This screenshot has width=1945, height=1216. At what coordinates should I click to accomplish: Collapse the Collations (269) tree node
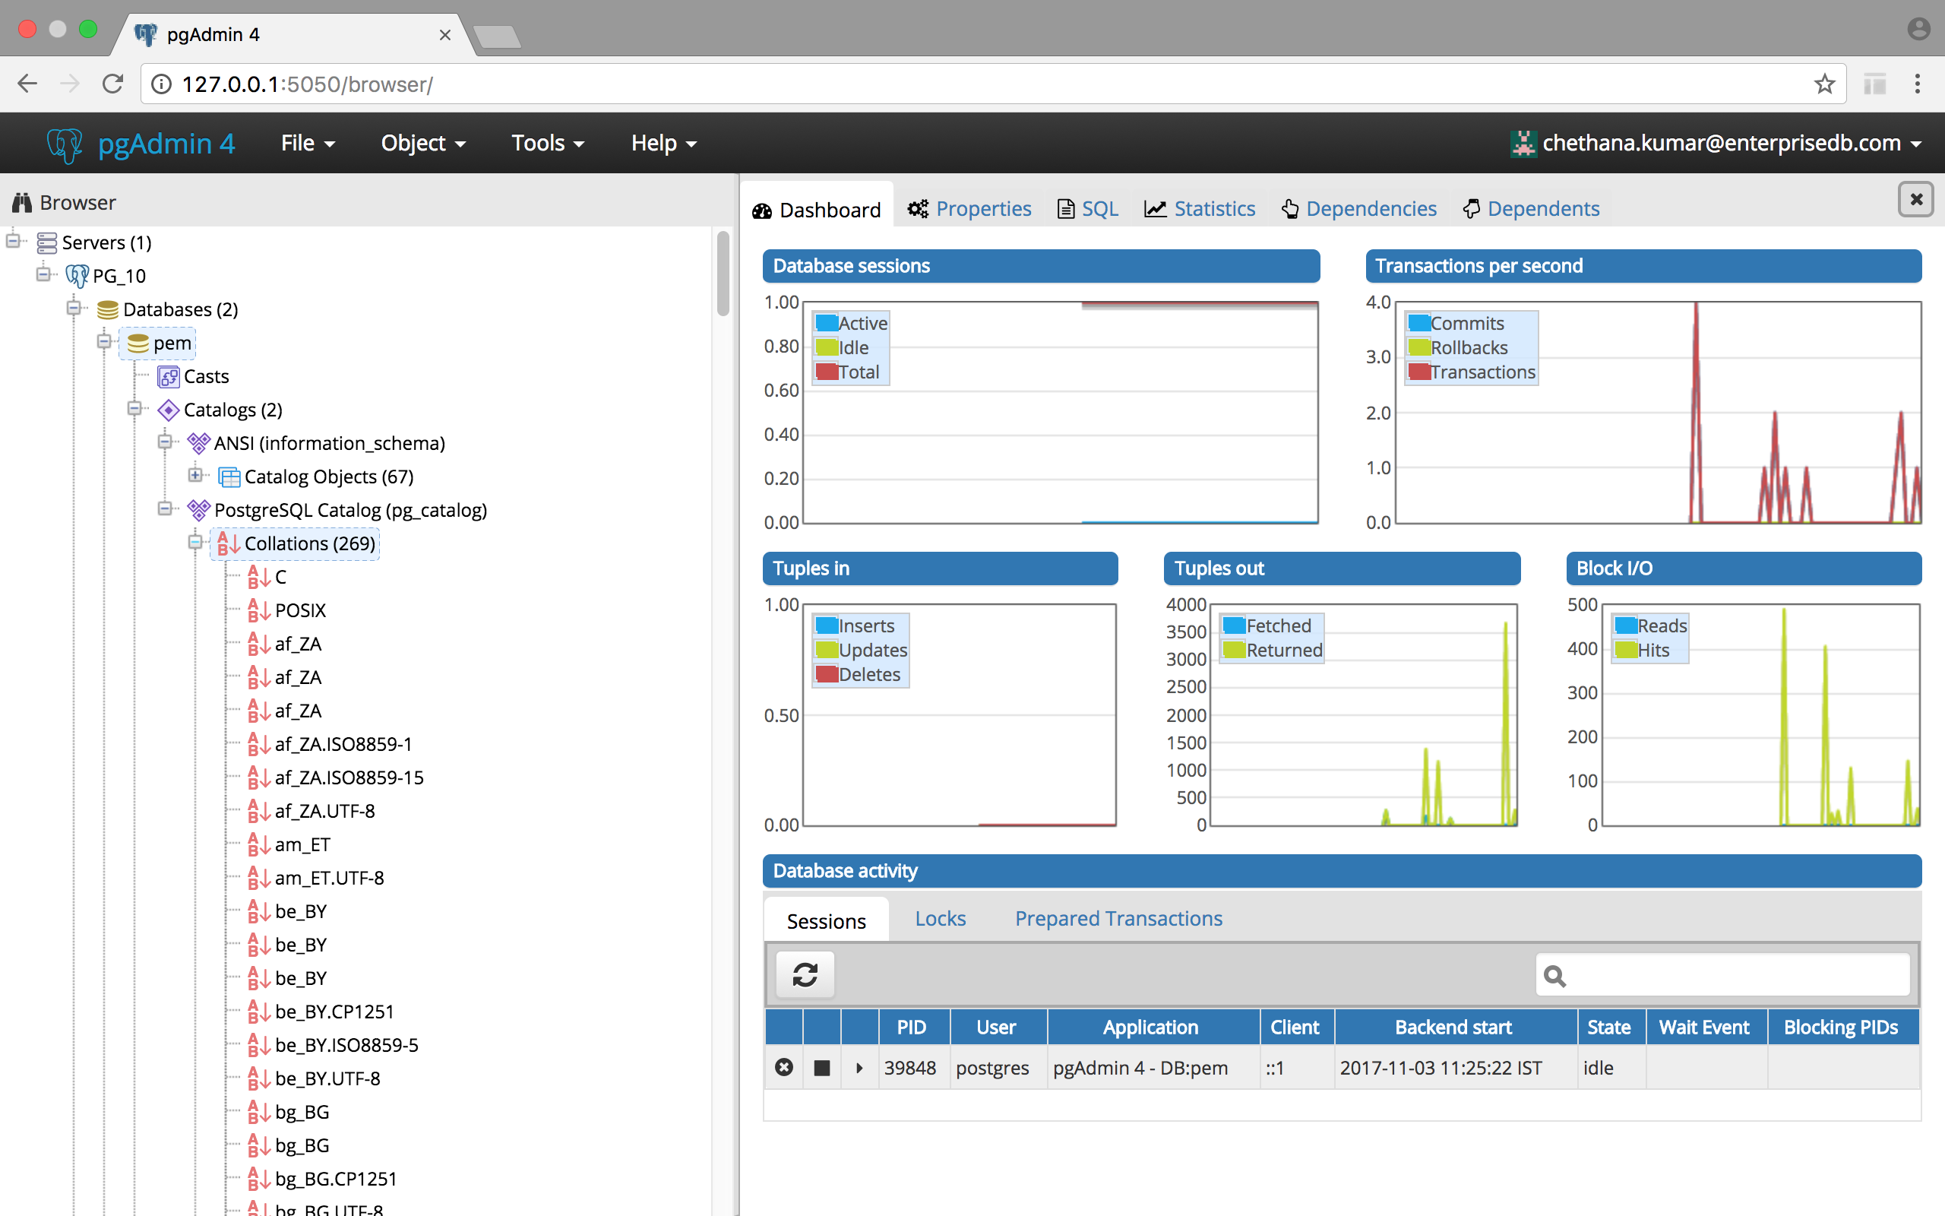(x=195, y=543)
